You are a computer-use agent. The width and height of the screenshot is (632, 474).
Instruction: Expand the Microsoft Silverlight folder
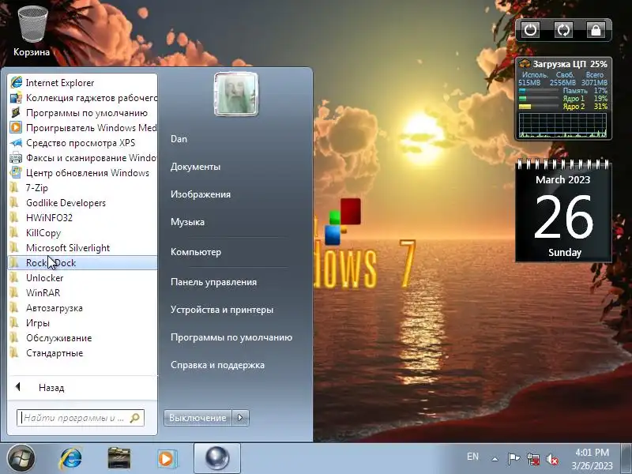pyautogui.click(x=82, y=248)
